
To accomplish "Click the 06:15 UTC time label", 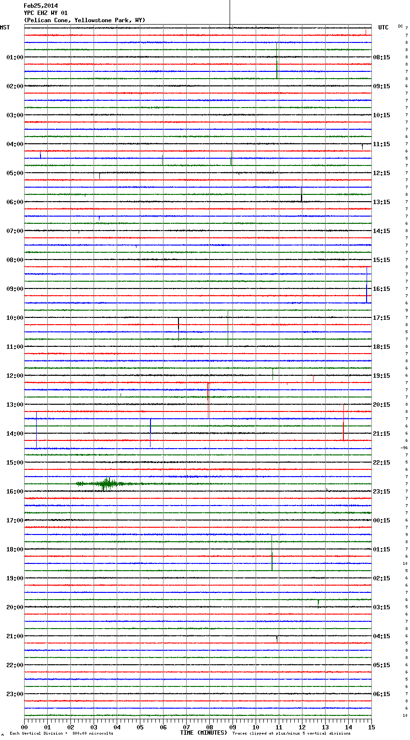I will point(382,694).
